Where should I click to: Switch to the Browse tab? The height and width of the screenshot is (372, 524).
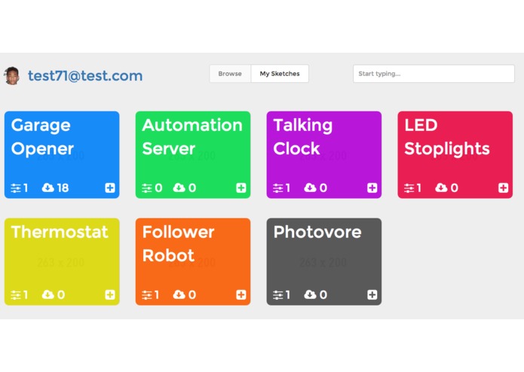pyautogui.click(x=230, y=74)
